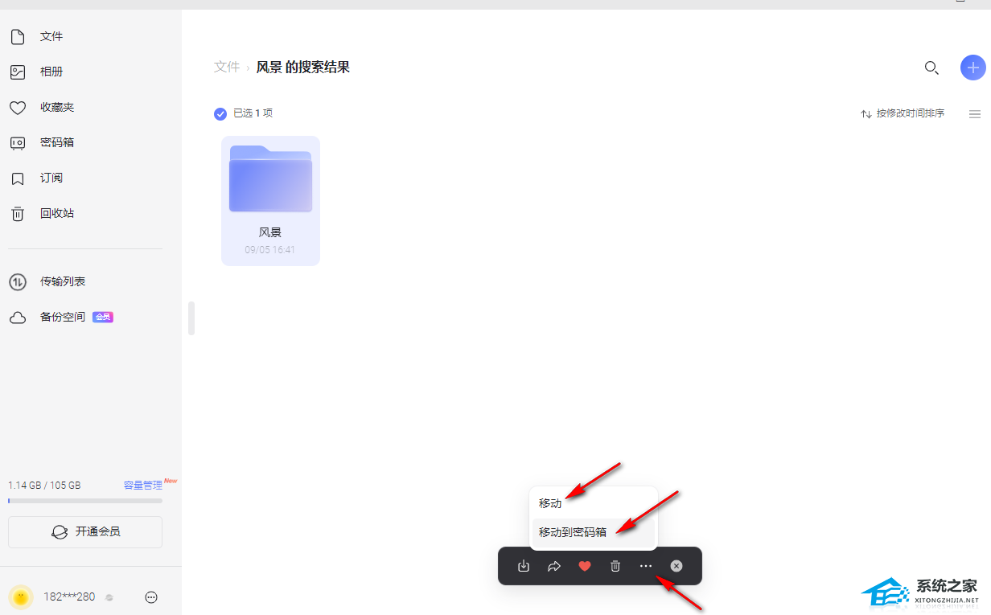Open 备份空间 backup space
This screenshot has width=991, height=615.
(x=63, y=317)
